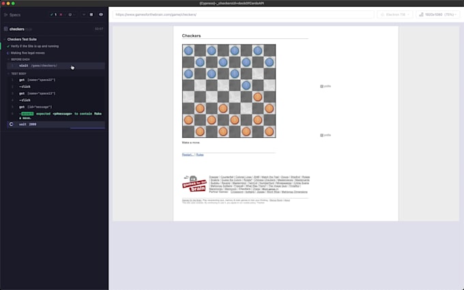Open the Minesweeper game link
Image resolution: width=464 pixels, height=290 pixels.
284,183
